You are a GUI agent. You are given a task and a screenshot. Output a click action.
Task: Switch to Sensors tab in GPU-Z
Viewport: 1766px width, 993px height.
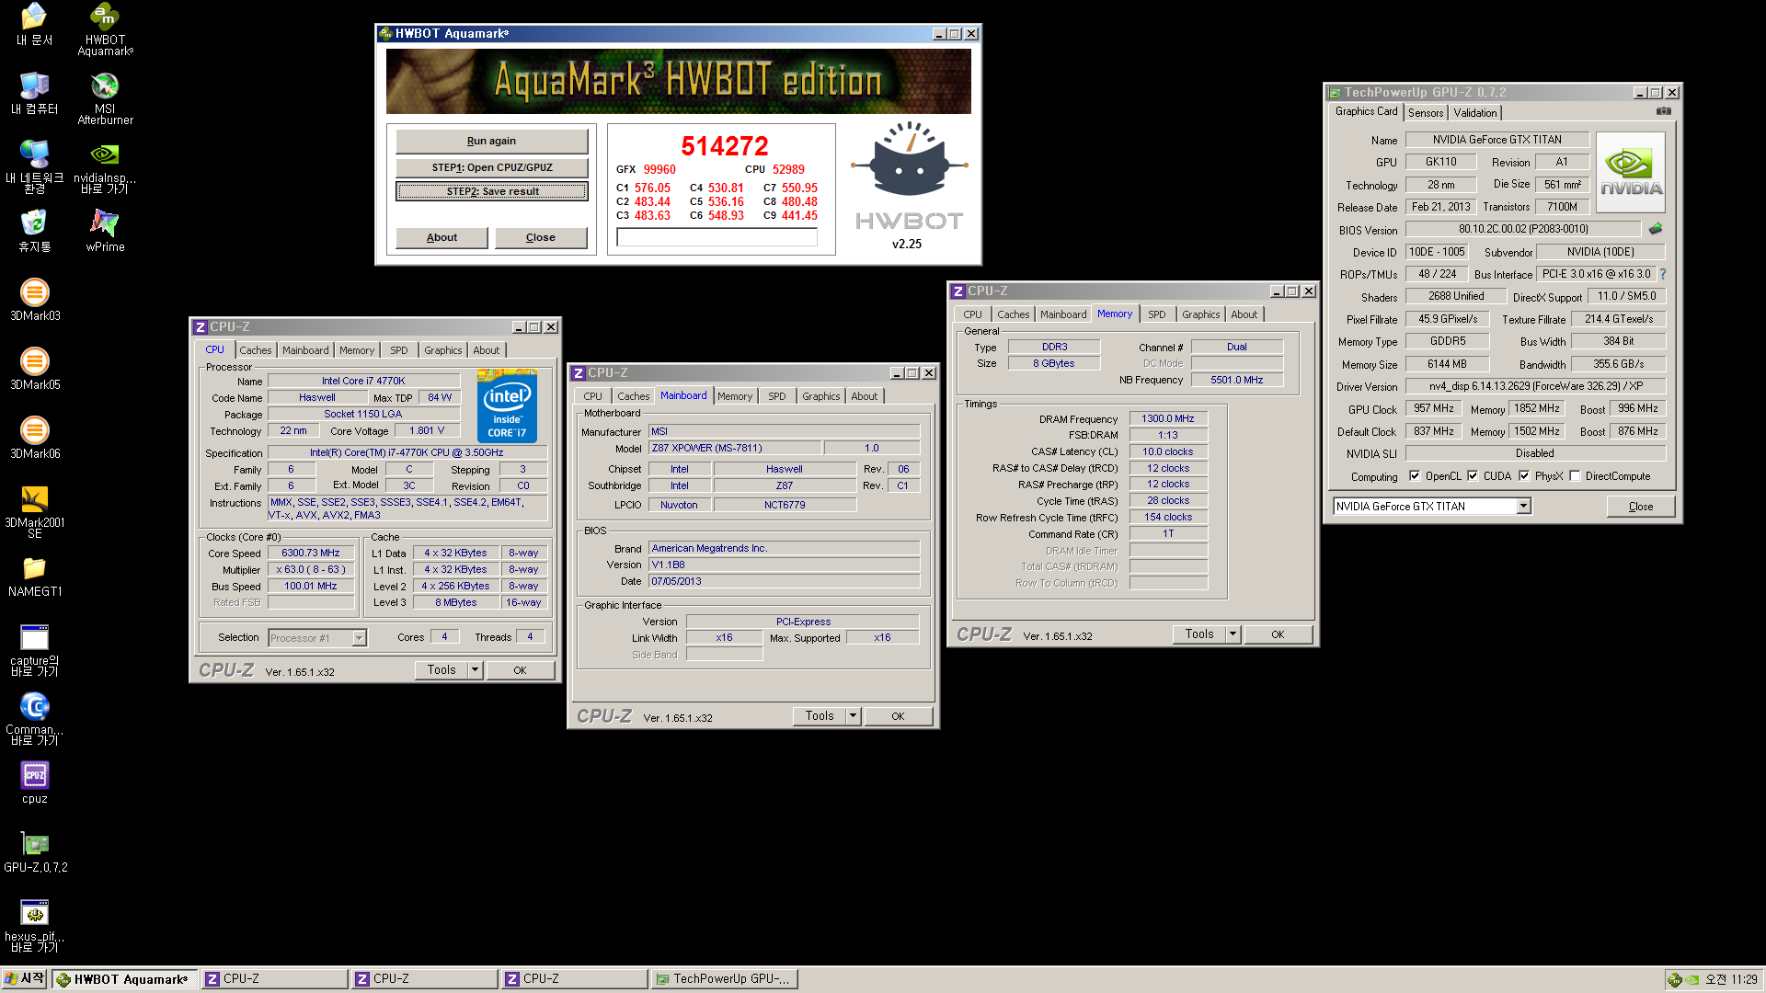1426,112
